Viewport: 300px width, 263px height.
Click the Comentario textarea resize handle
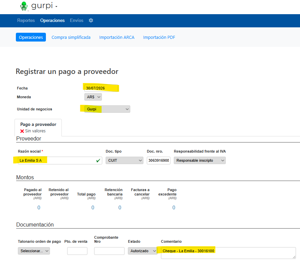[294, 257]
